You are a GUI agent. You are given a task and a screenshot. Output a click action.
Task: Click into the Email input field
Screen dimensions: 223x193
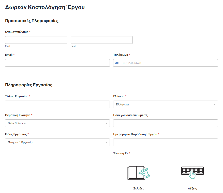pyautogui.click(x=57, y=63)
